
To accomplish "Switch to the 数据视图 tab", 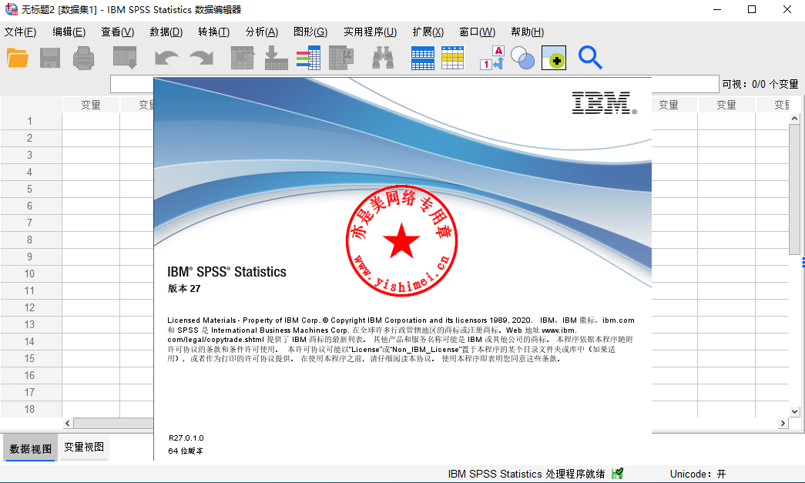I will [30, 448].
